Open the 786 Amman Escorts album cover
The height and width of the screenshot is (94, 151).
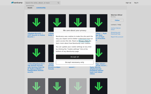click(36, 53)
